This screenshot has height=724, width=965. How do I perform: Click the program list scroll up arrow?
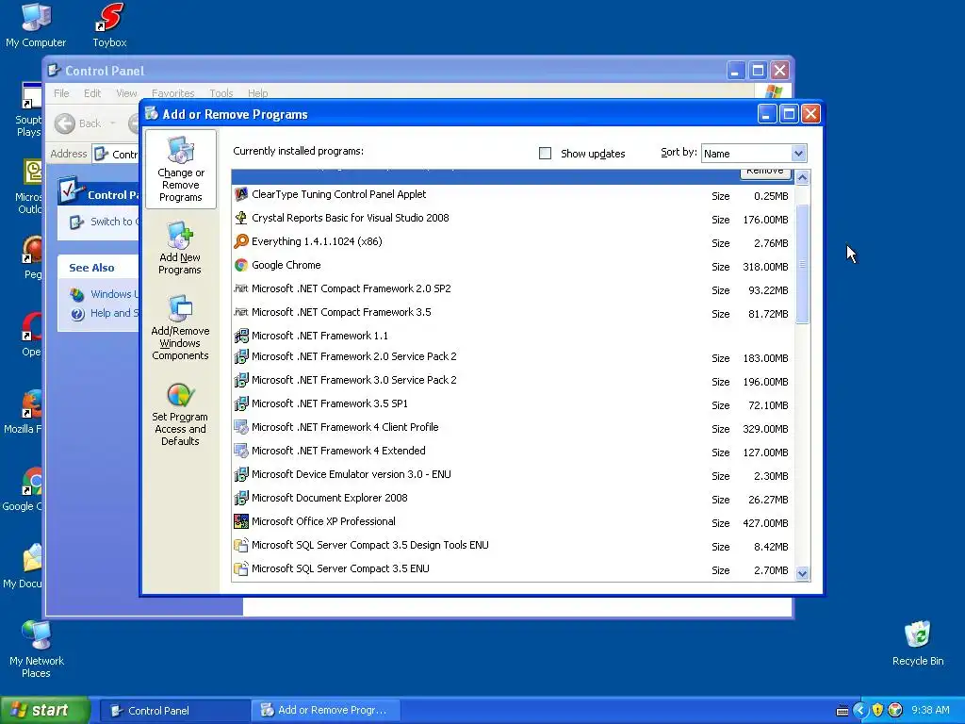(802, 178)
